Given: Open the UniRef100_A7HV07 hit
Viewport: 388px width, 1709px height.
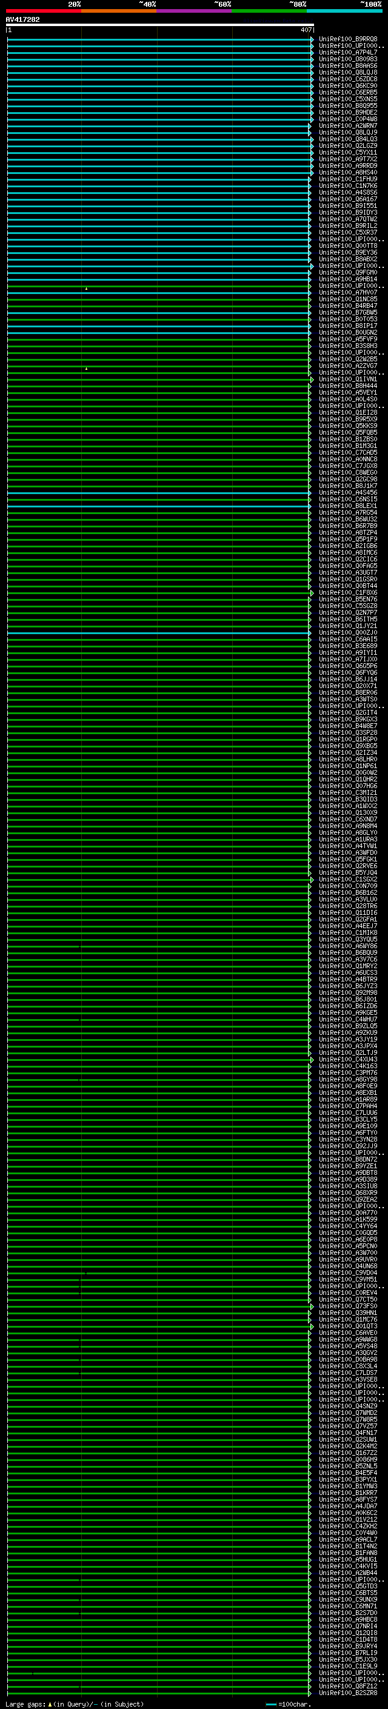Looking at the screenshot, I should (x=348, y=293).
